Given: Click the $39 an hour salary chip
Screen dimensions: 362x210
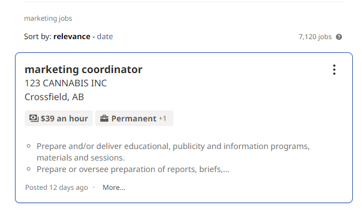Looking at the screenshot, I should (x=59, y=119).
